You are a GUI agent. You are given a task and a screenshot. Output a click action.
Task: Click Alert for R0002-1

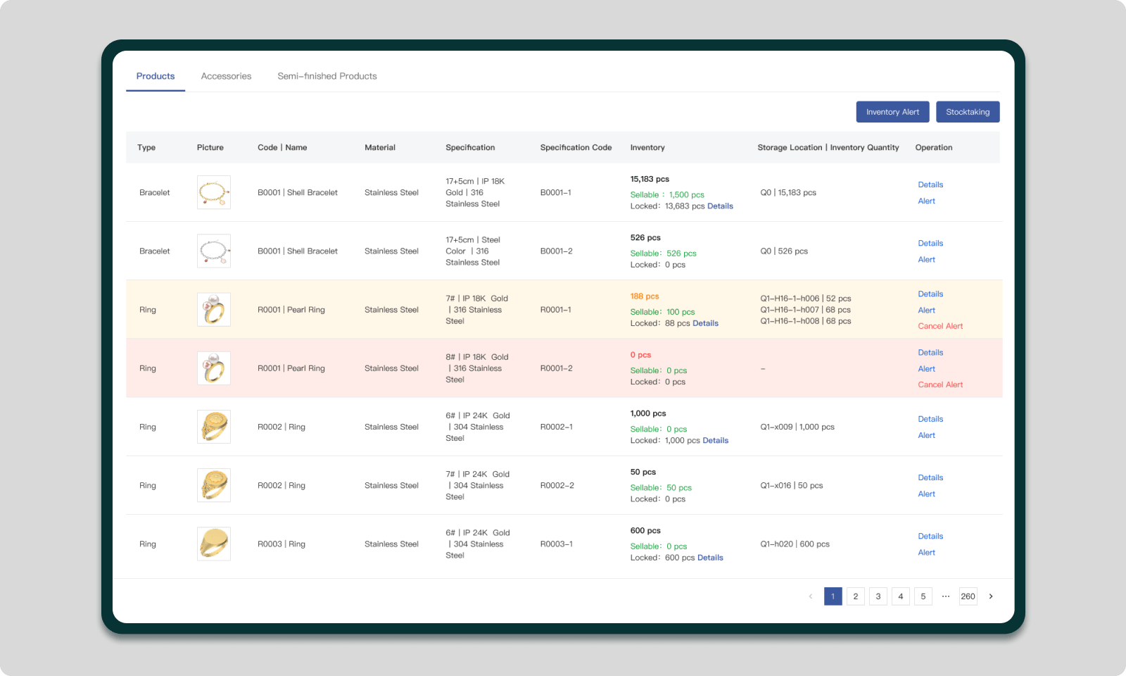click(926, 435)
